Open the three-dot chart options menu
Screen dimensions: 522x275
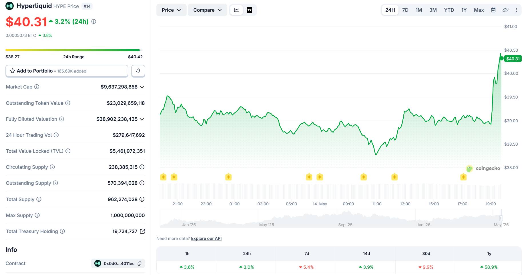tap(516, 10)
